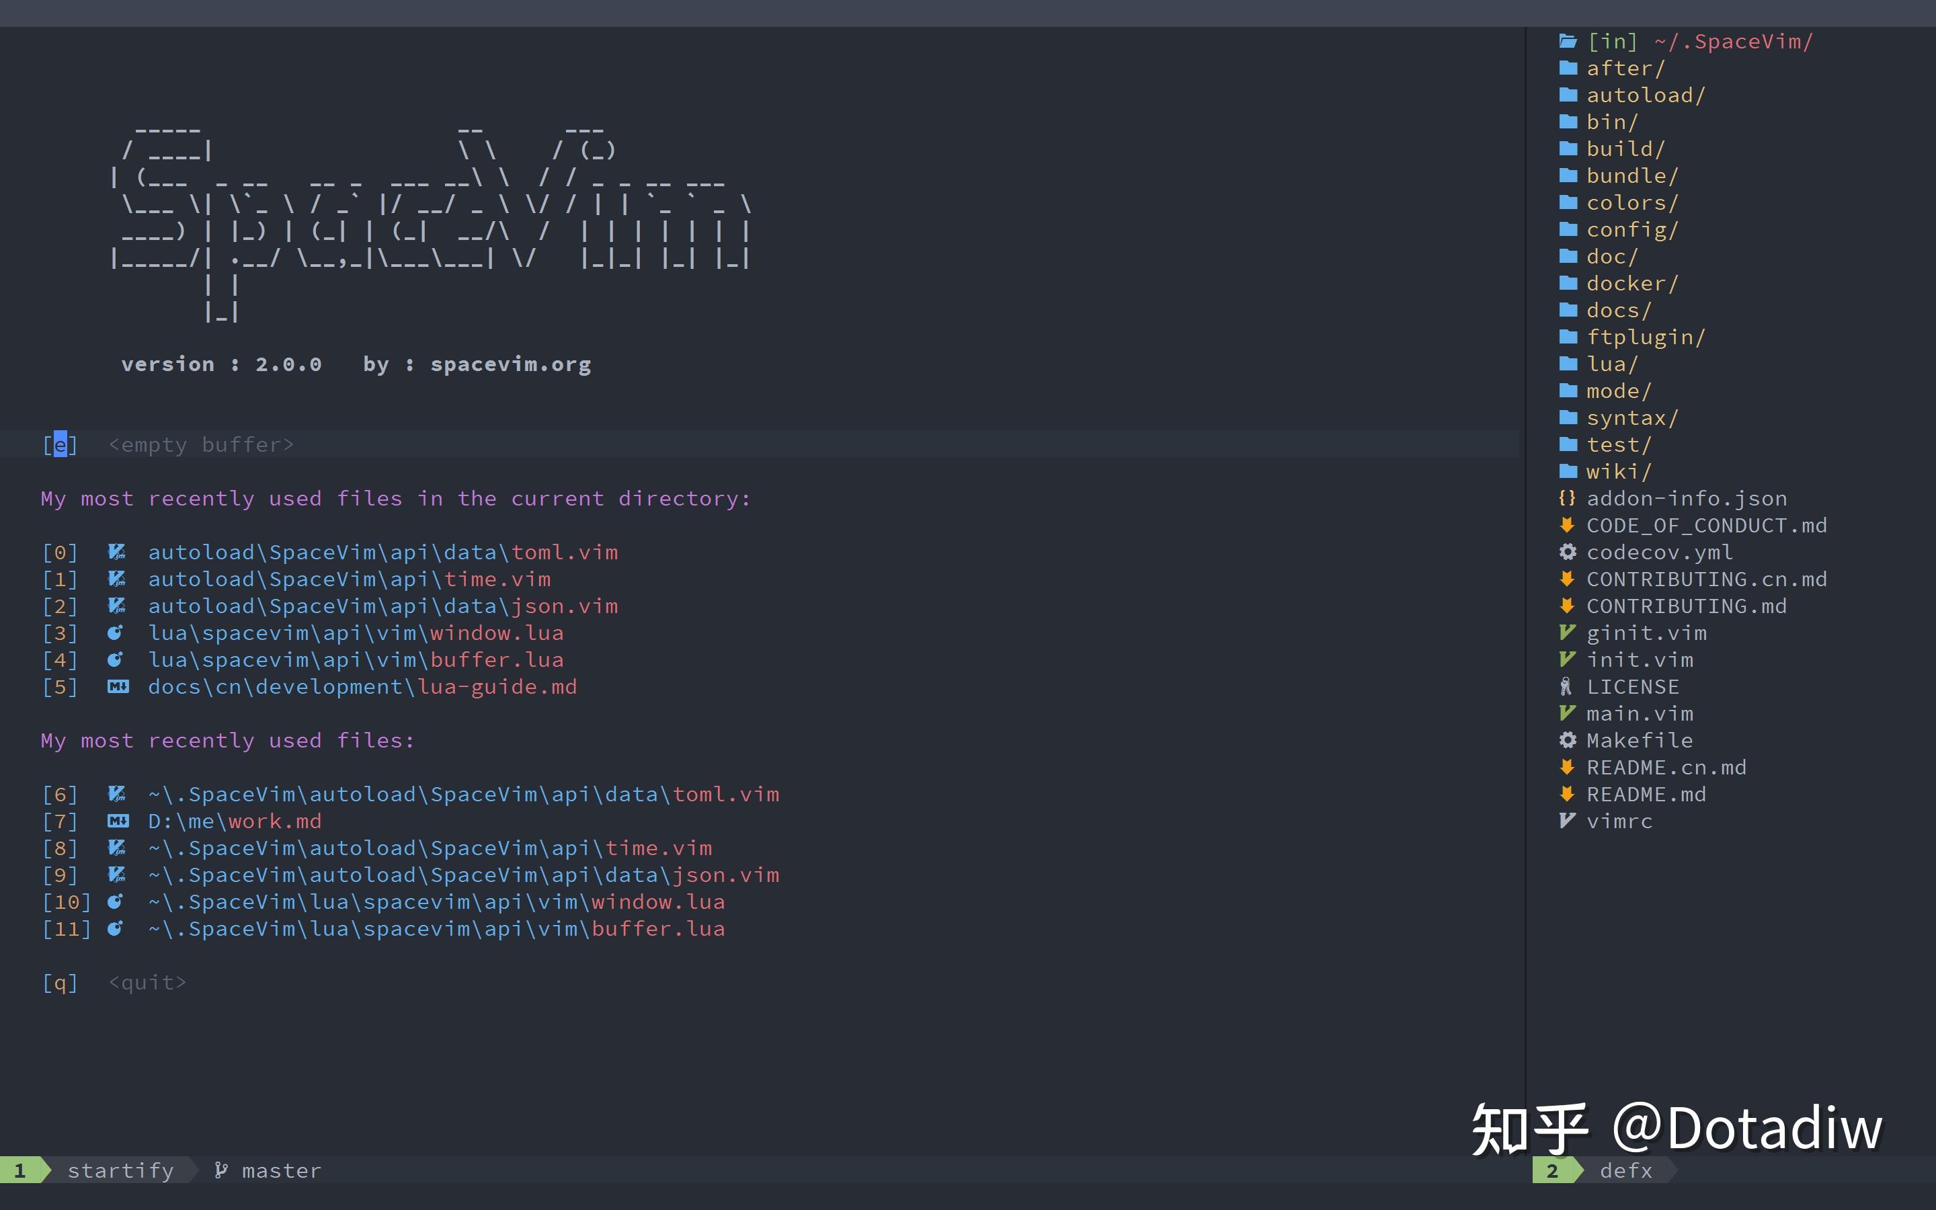Expand the autoload/ folder in file tree
Viewport: 1936px width, 1210px height.
point(1645,95)
